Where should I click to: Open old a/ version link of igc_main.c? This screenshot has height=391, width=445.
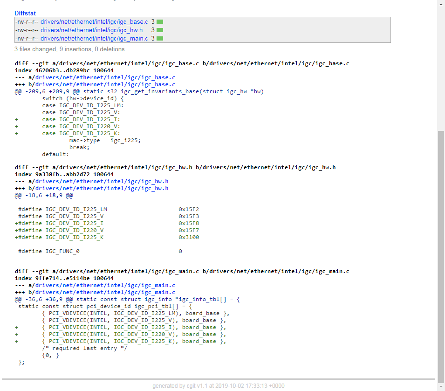click(x=105, y=285)
